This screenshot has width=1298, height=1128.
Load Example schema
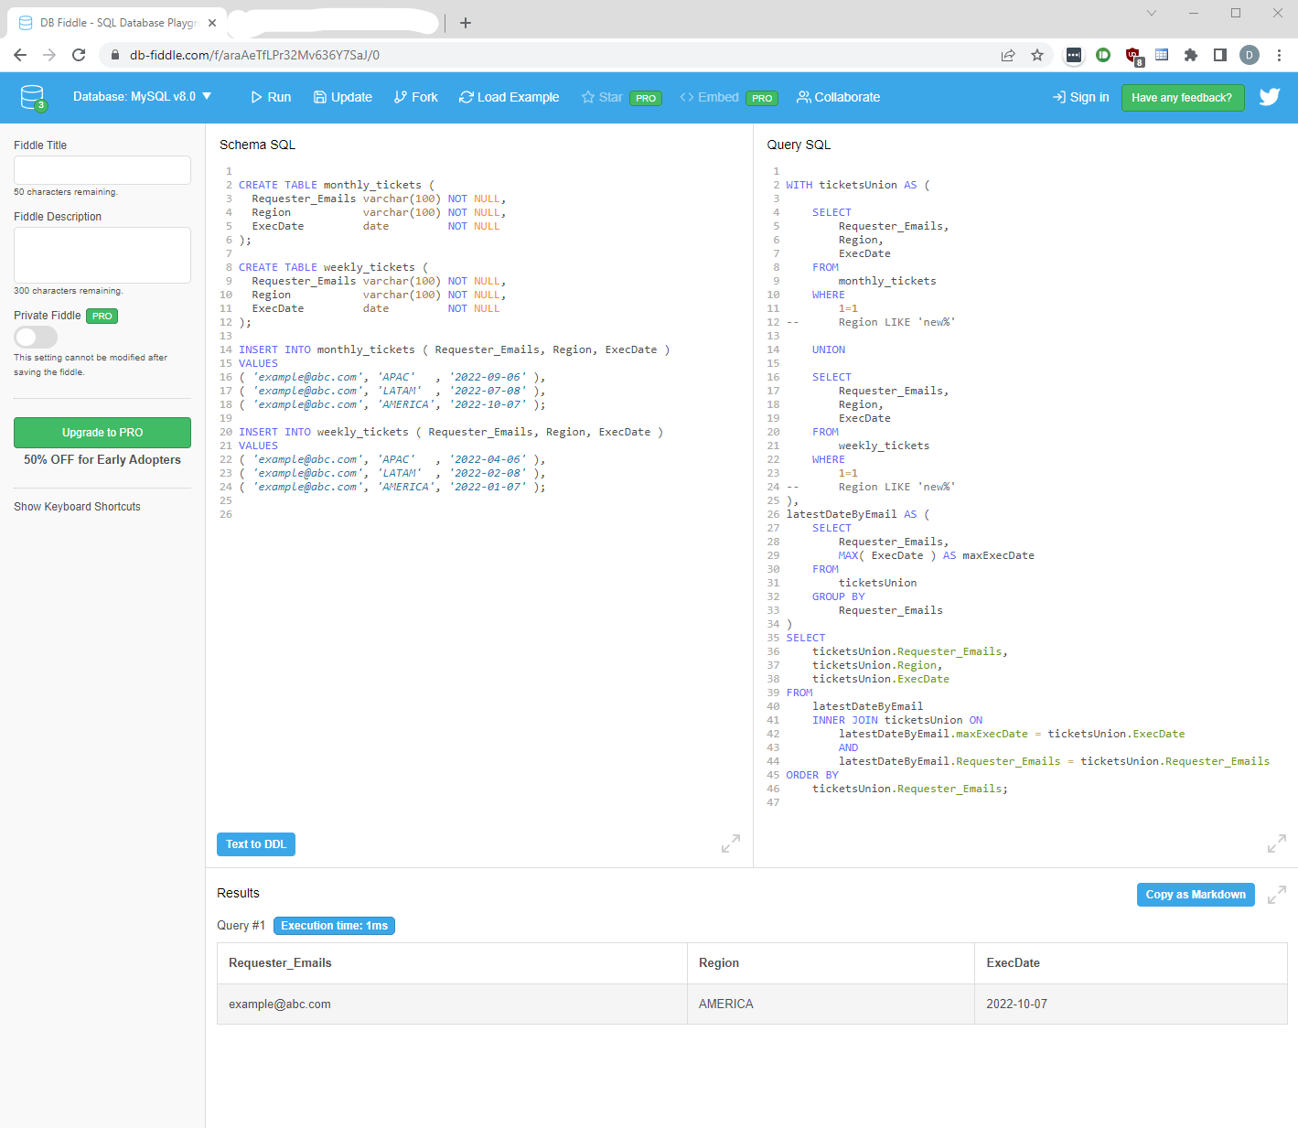(x=509, y=97)
